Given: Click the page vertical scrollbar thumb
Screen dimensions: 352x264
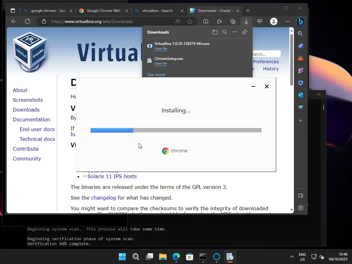Looking at the screenshot, I should tap(291, 60).
